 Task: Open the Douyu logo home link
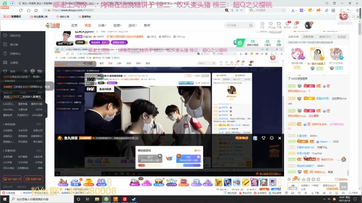click(x=53, y=25)
